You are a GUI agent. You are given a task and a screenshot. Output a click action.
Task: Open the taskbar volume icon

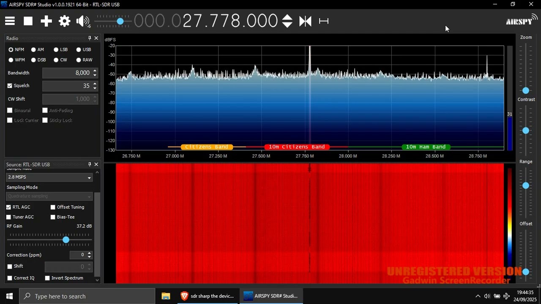(x=487, y=296)
